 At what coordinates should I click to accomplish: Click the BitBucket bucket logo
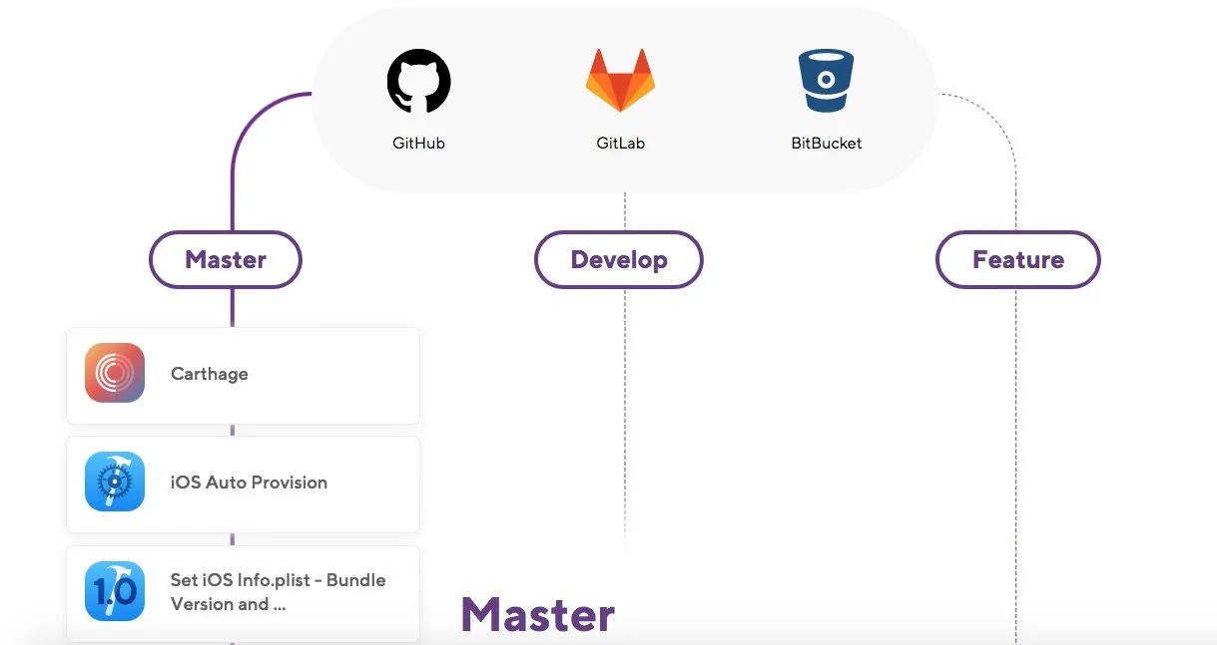(826, 81)
